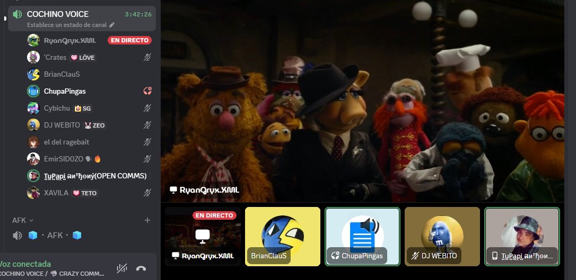The image size is (576, 280).
Task: Click XAVILA avatar
Action: pos(33,193)
